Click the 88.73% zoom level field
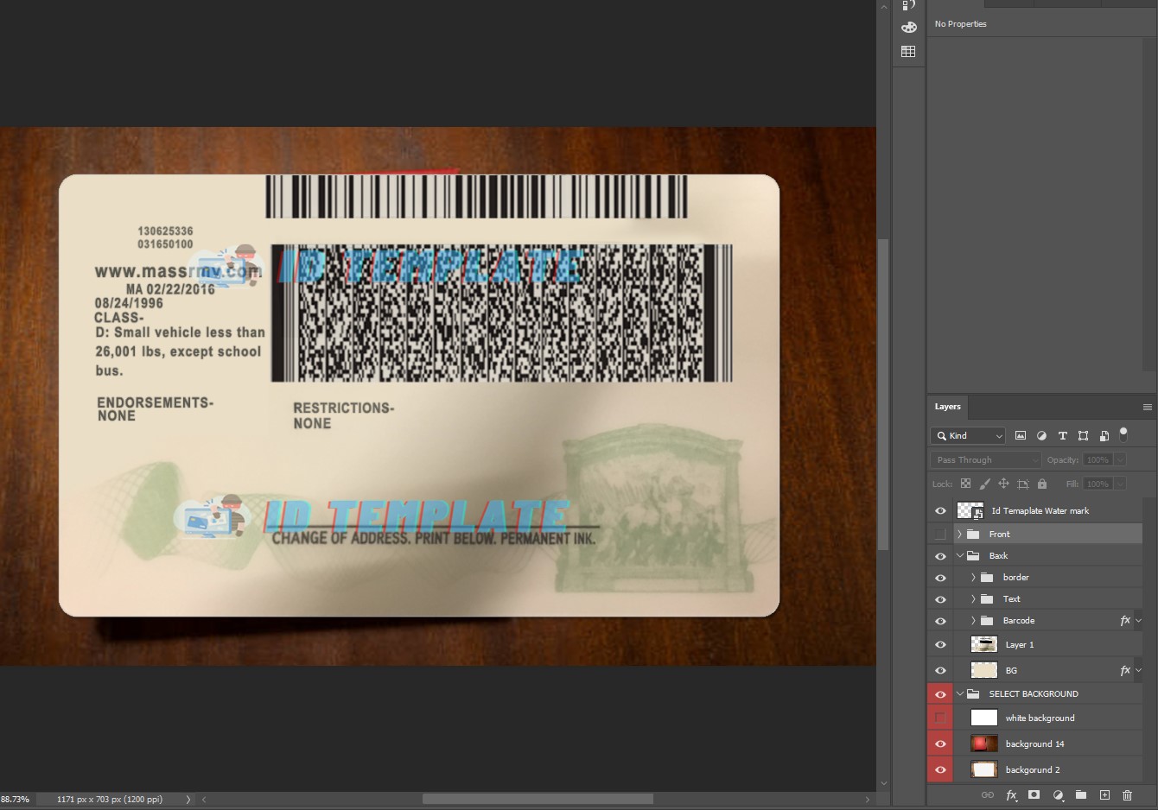The height and width of the screenshot is (810, 1158). [15, 800]
